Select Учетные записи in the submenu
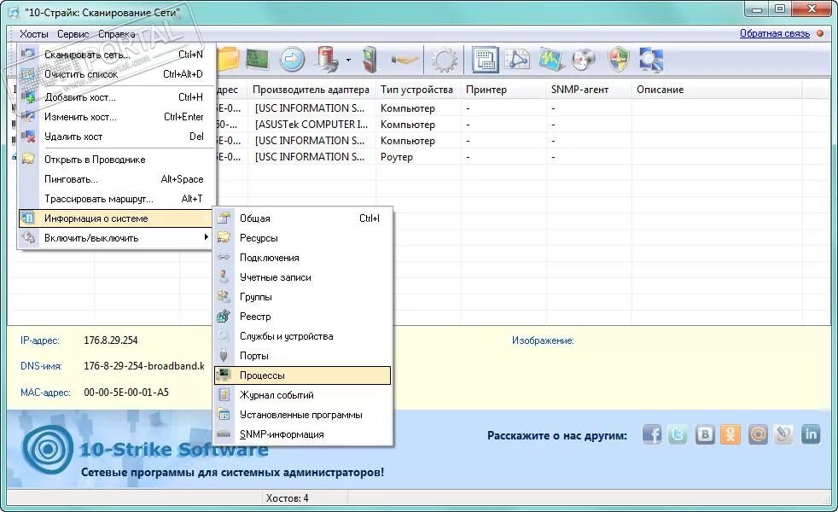 pos(302,278)
